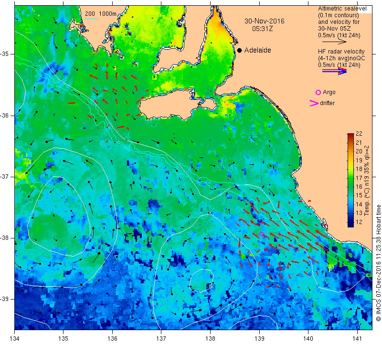Click the longitude label 140
The width and height of the screenshot is (382, 344).
click(308, 338)
